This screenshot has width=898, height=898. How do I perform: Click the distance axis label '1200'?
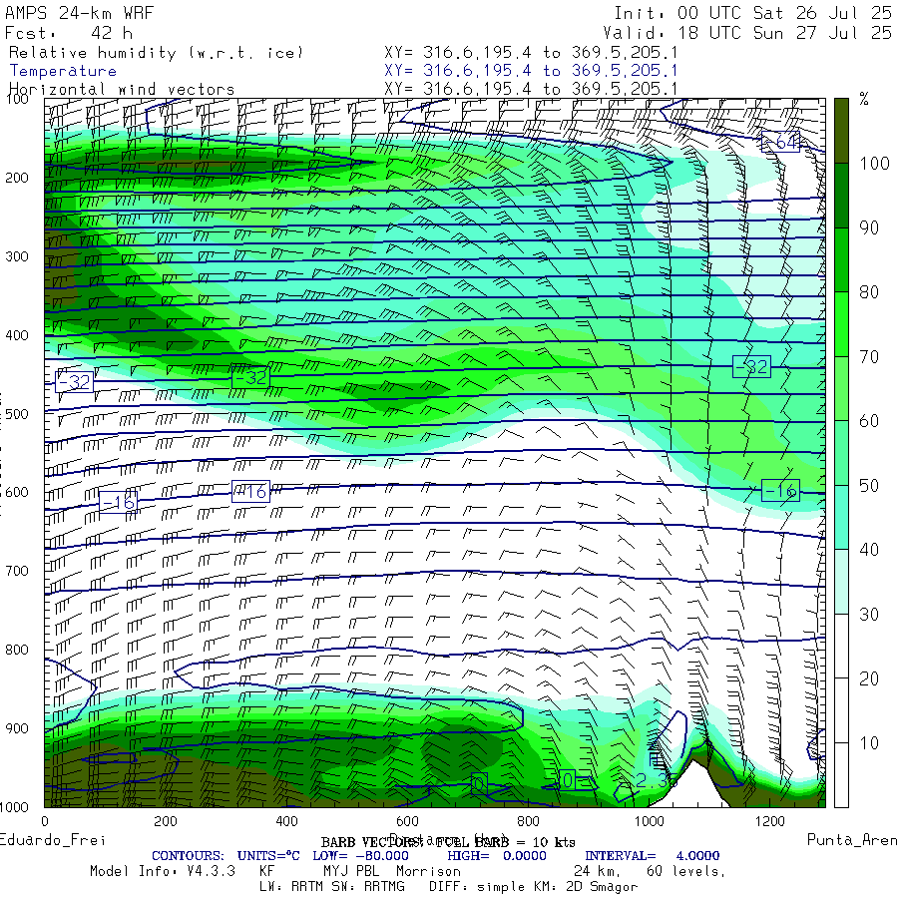click(x=769, y=821)
